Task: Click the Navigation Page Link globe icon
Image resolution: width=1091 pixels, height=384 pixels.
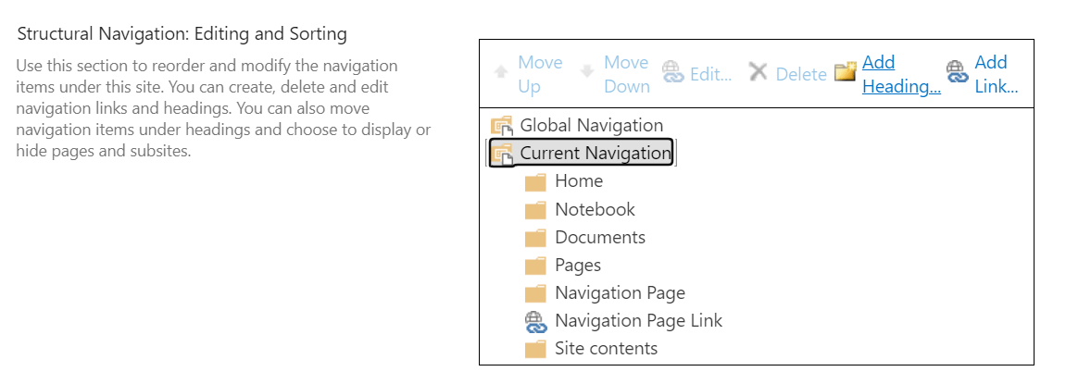Action: [x=535, y=321]
